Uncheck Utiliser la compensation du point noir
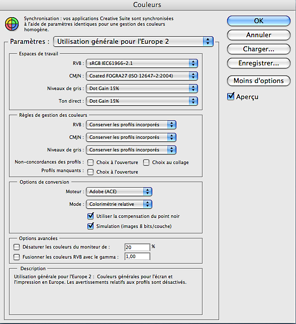296x324 pixels. tap(90, 216)
